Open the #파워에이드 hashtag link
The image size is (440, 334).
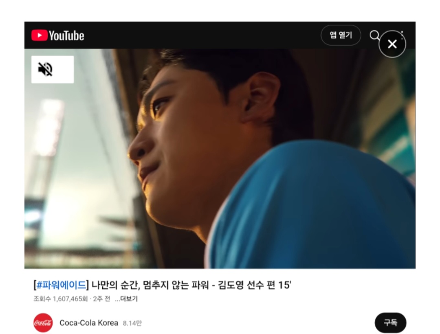(61, 285)
